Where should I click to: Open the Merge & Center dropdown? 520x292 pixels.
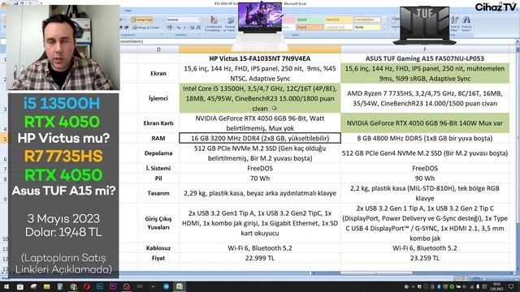click(x=147, y=28)
